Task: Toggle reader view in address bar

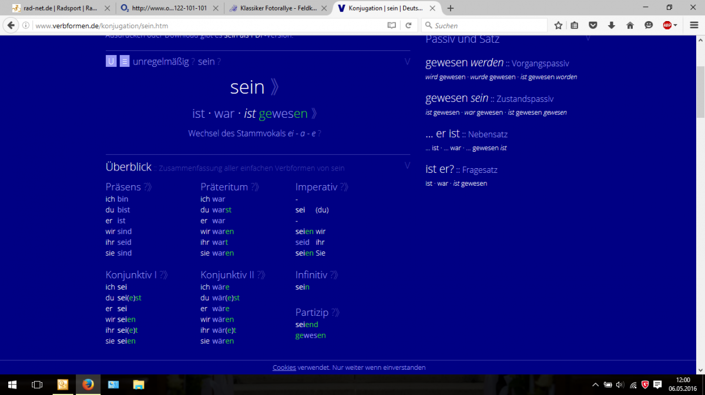Action: 392,25
